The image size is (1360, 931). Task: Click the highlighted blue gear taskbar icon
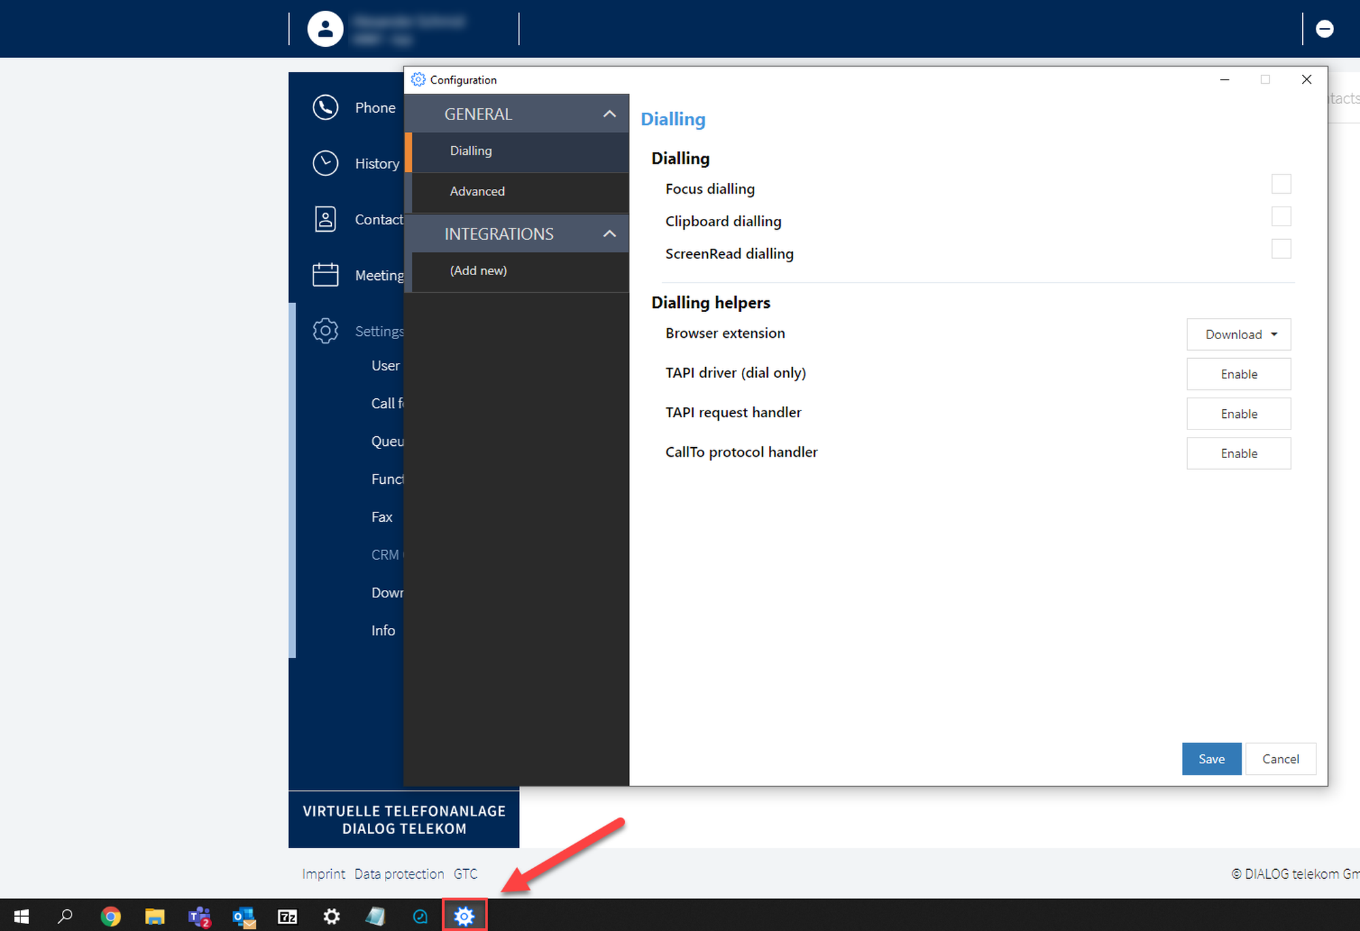464,916
